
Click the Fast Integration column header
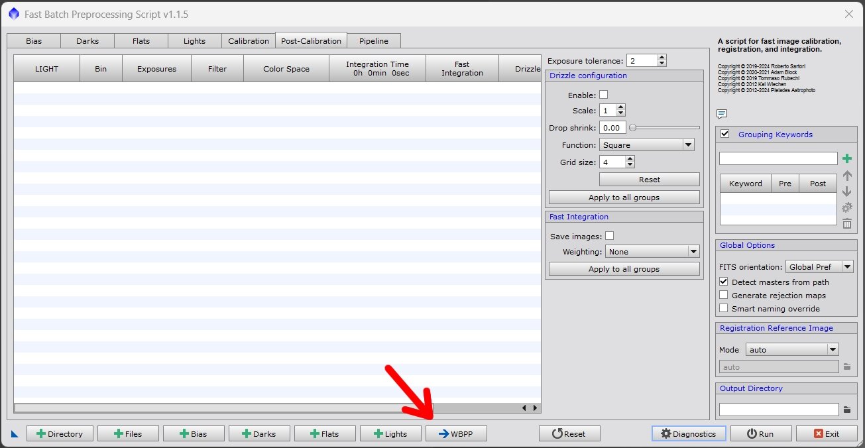[x=462, y=68]
